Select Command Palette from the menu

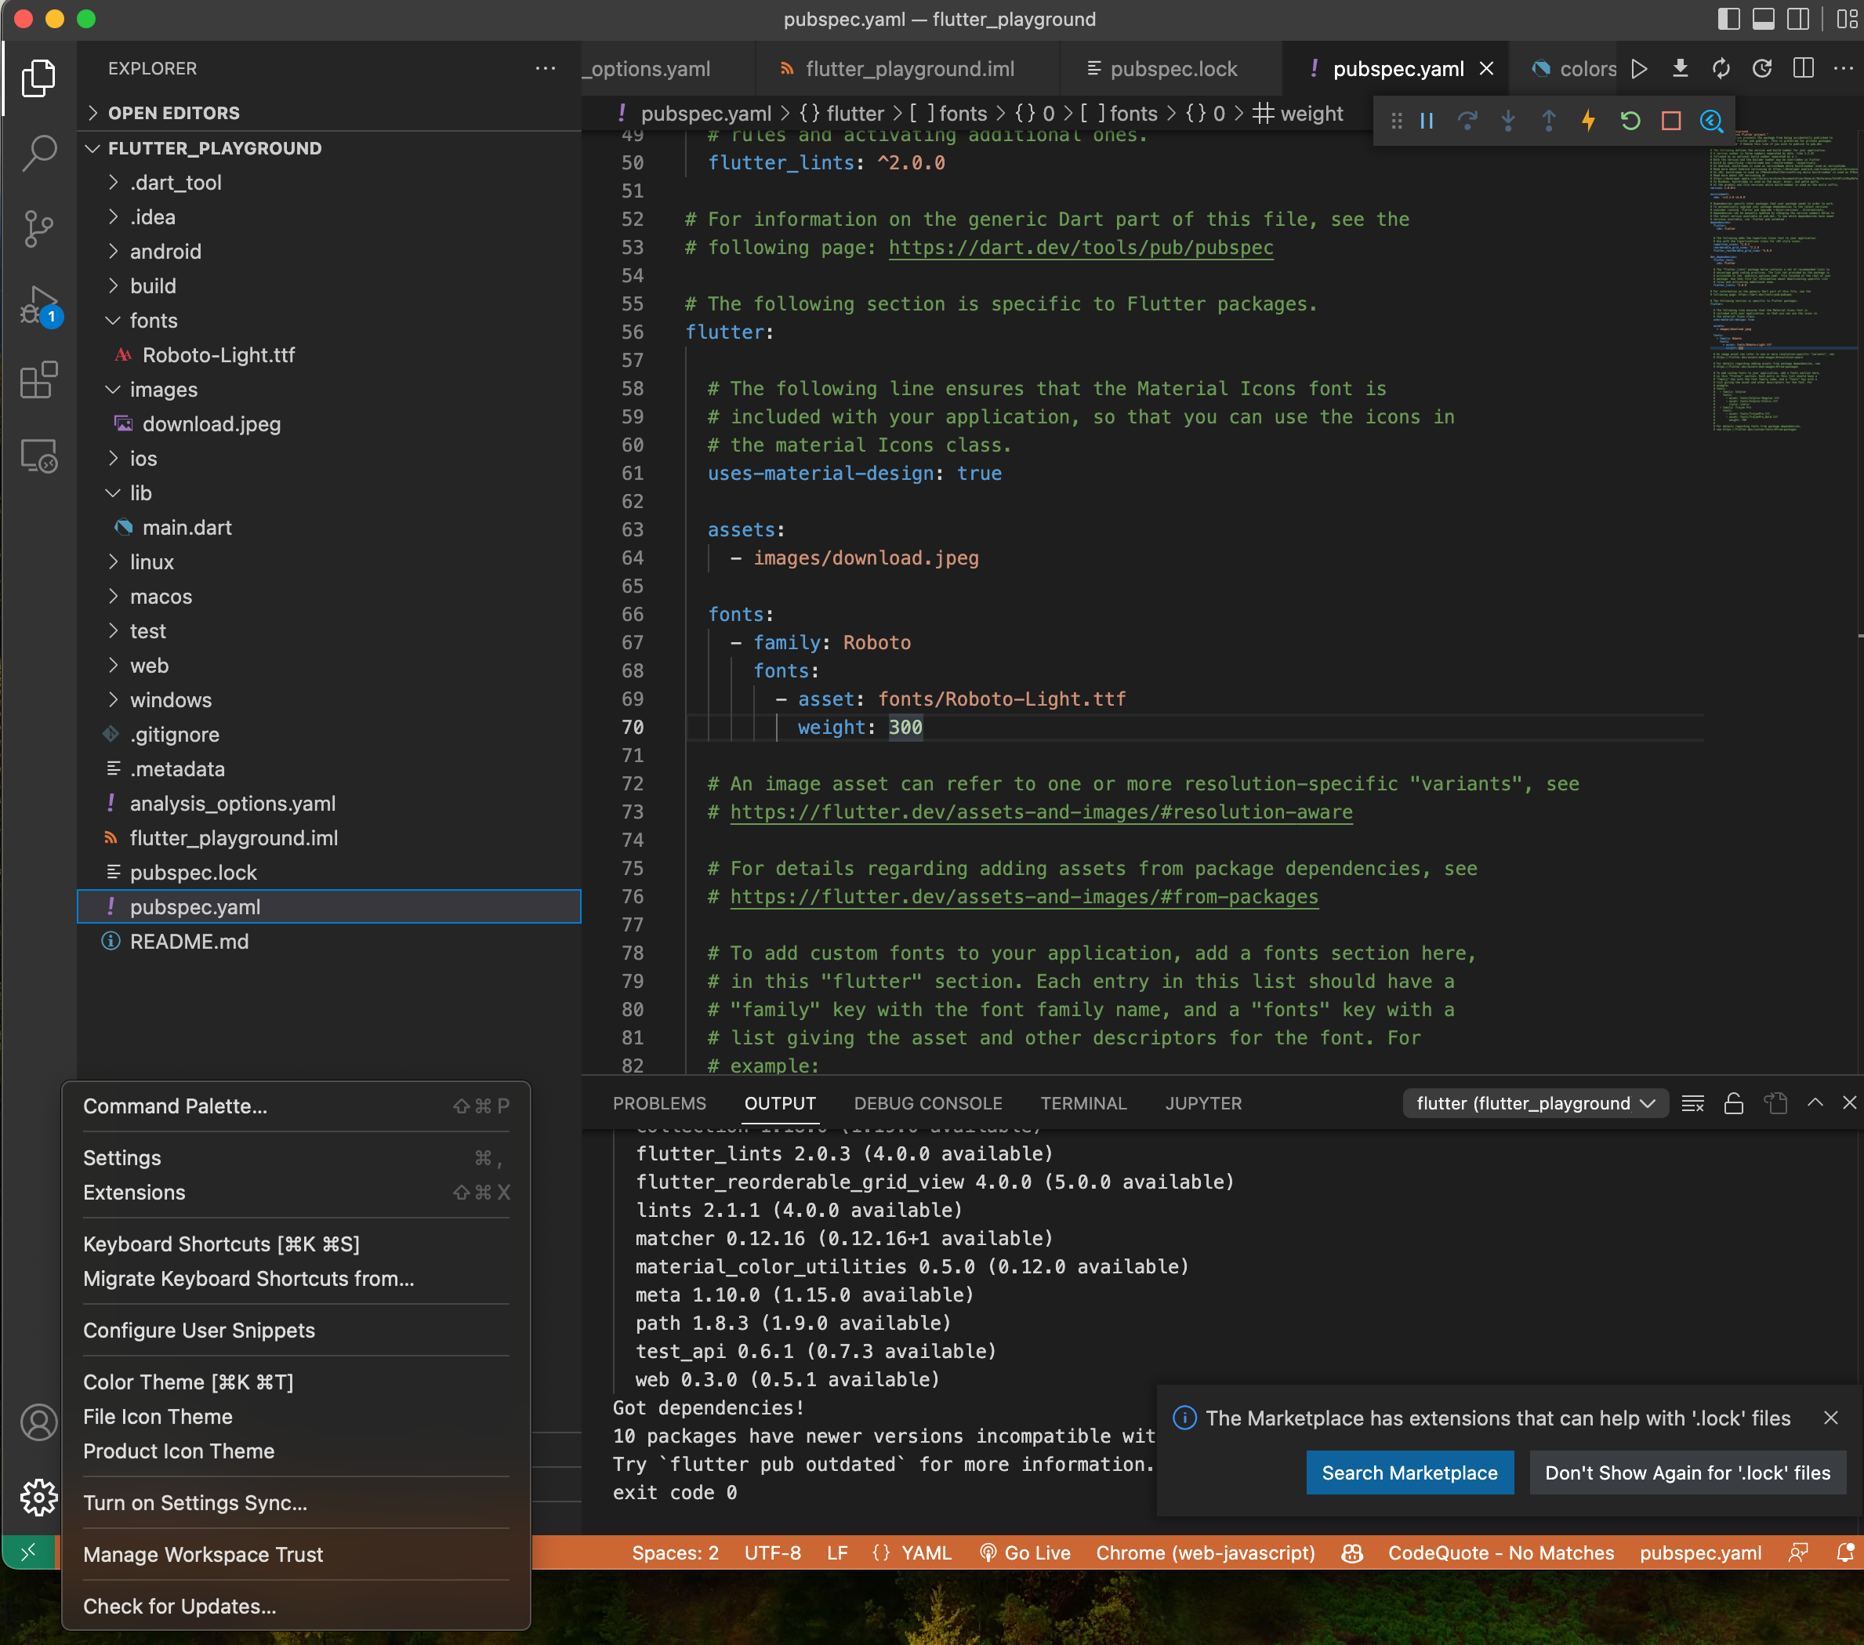175,1106
